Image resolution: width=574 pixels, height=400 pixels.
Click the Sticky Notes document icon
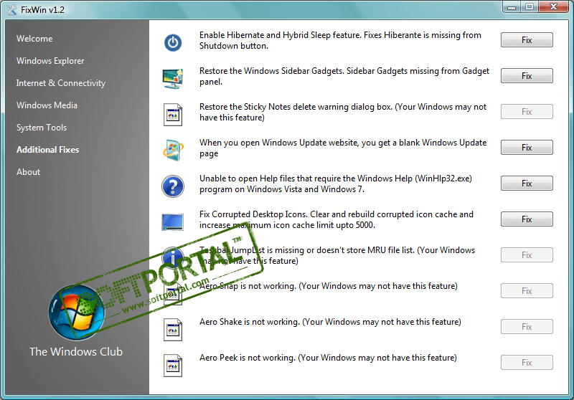pos(173,115)
